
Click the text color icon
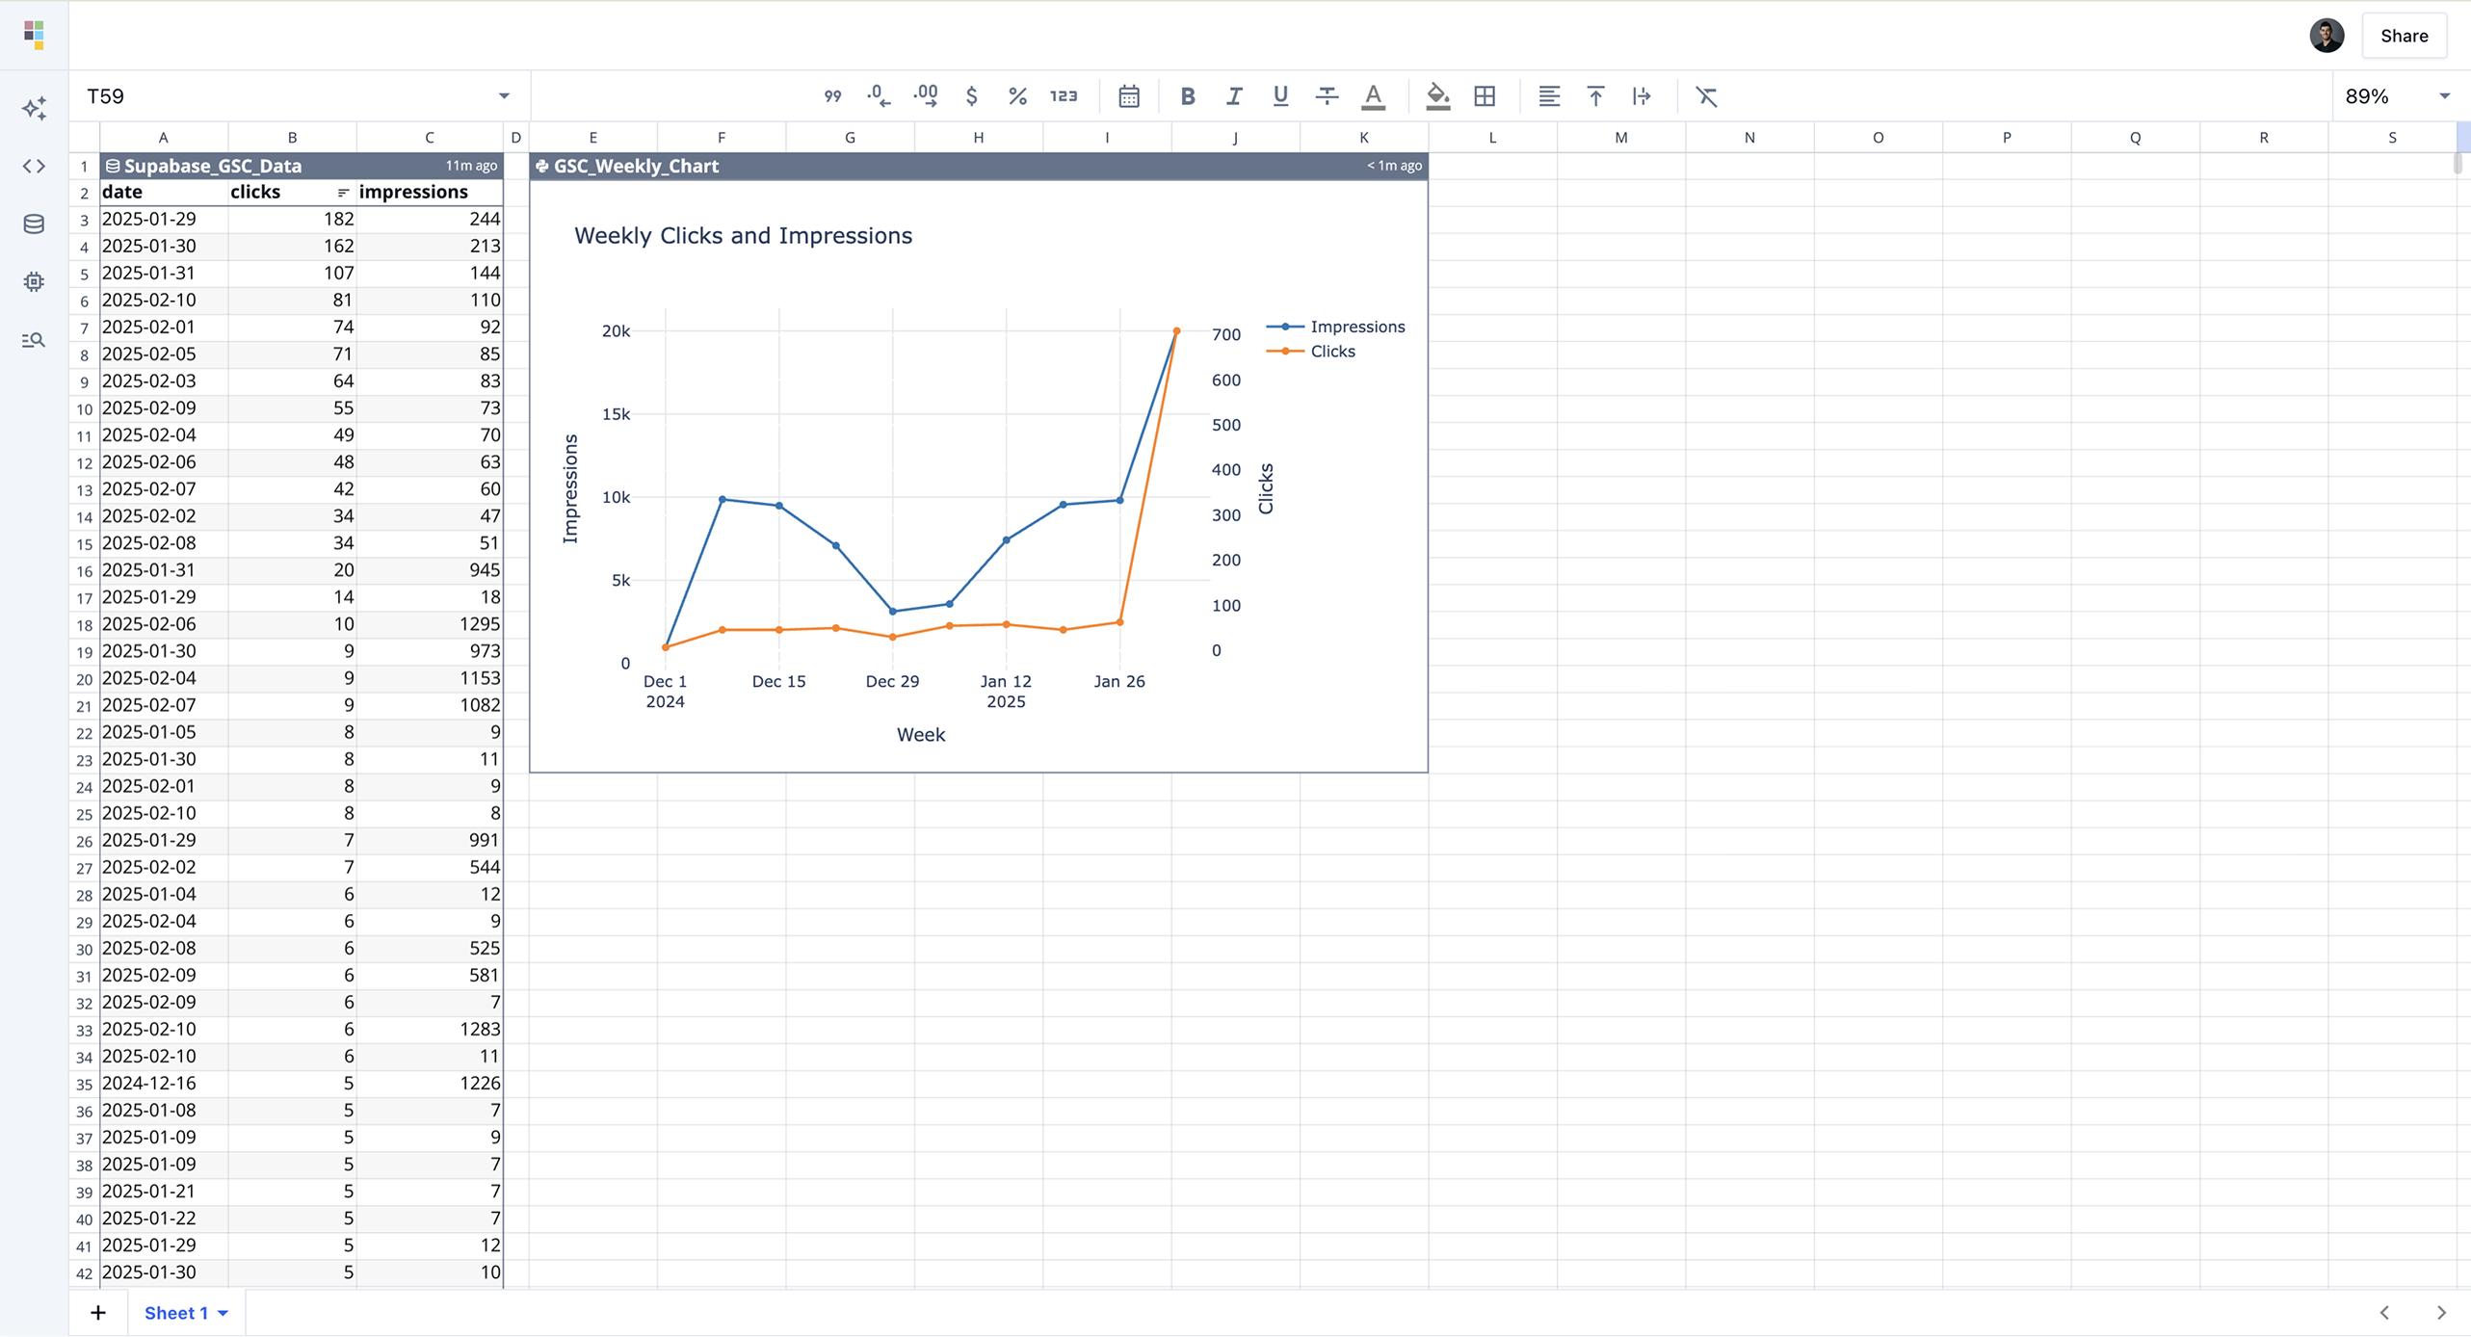(1374, 96)
